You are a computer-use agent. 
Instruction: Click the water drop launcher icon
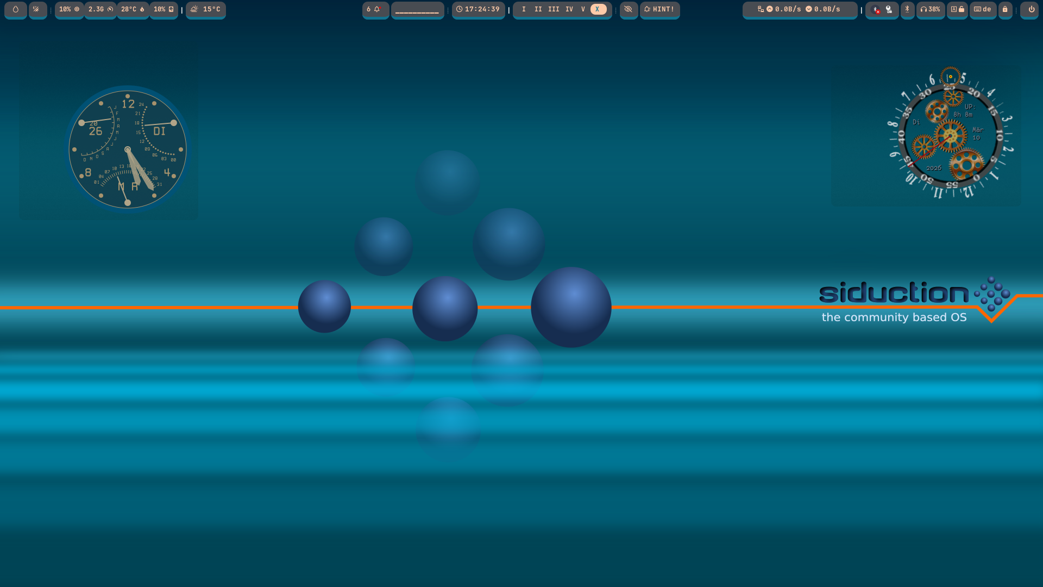[x=16, y=9]
